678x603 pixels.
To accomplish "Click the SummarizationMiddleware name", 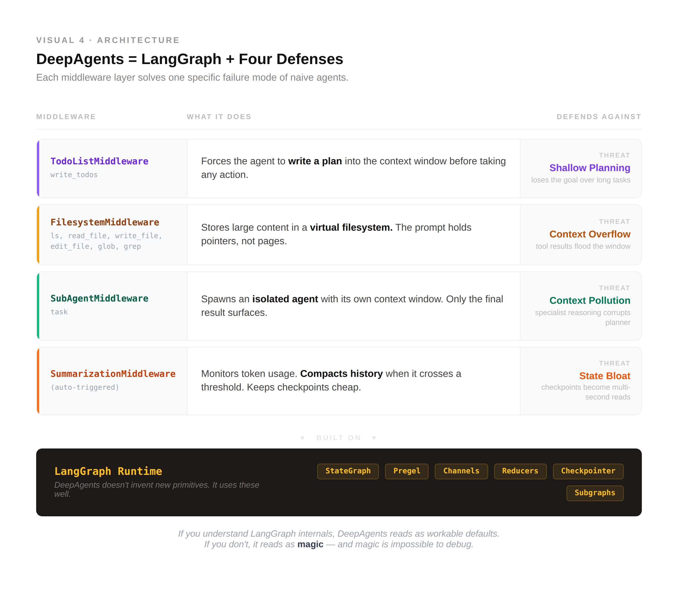I will (x=113, y=374).
